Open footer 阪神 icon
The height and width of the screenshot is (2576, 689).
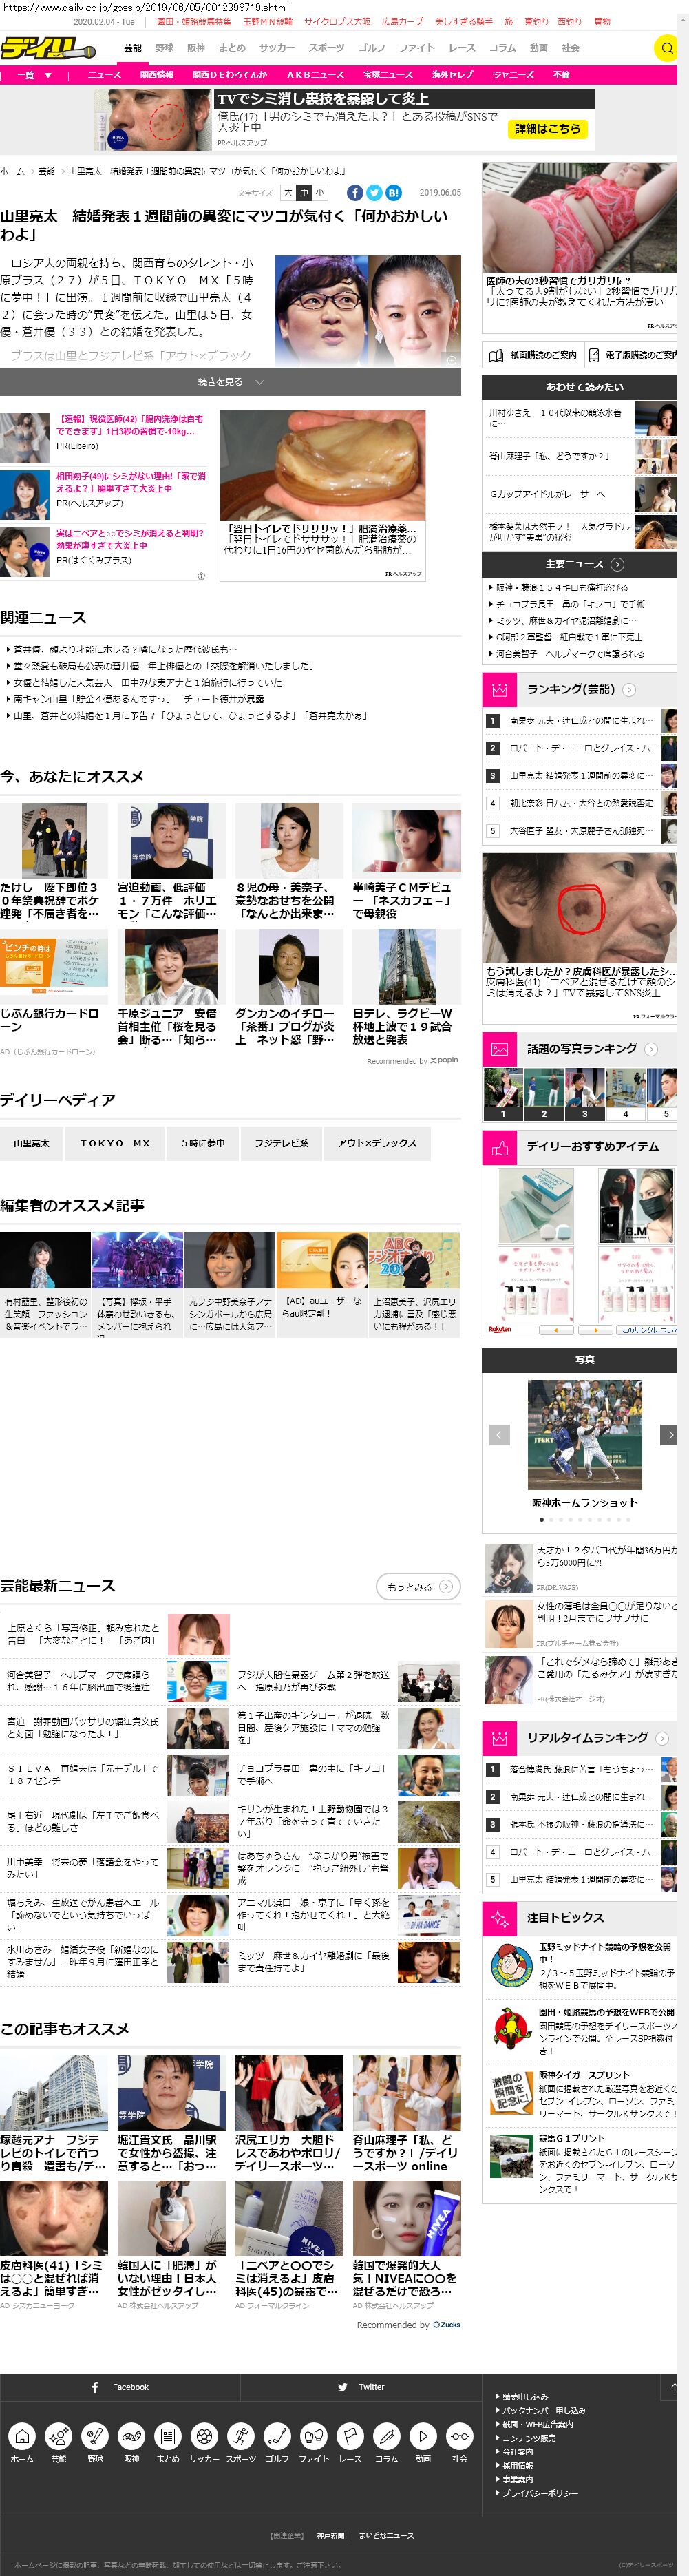tap(131, 2436)
